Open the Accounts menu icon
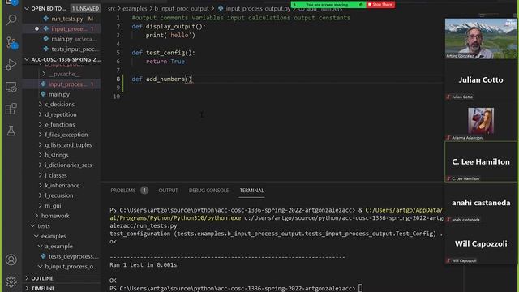 (11, 260)
